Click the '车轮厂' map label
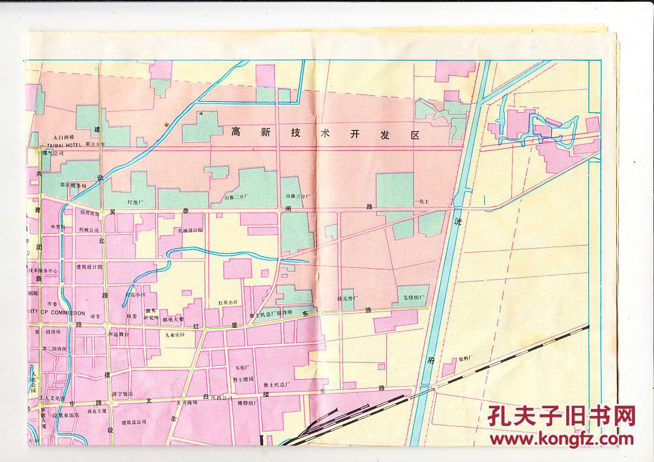 (x=242, y=368)
